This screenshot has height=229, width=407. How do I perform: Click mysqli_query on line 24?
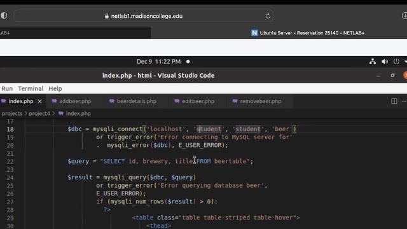point(125,177)
